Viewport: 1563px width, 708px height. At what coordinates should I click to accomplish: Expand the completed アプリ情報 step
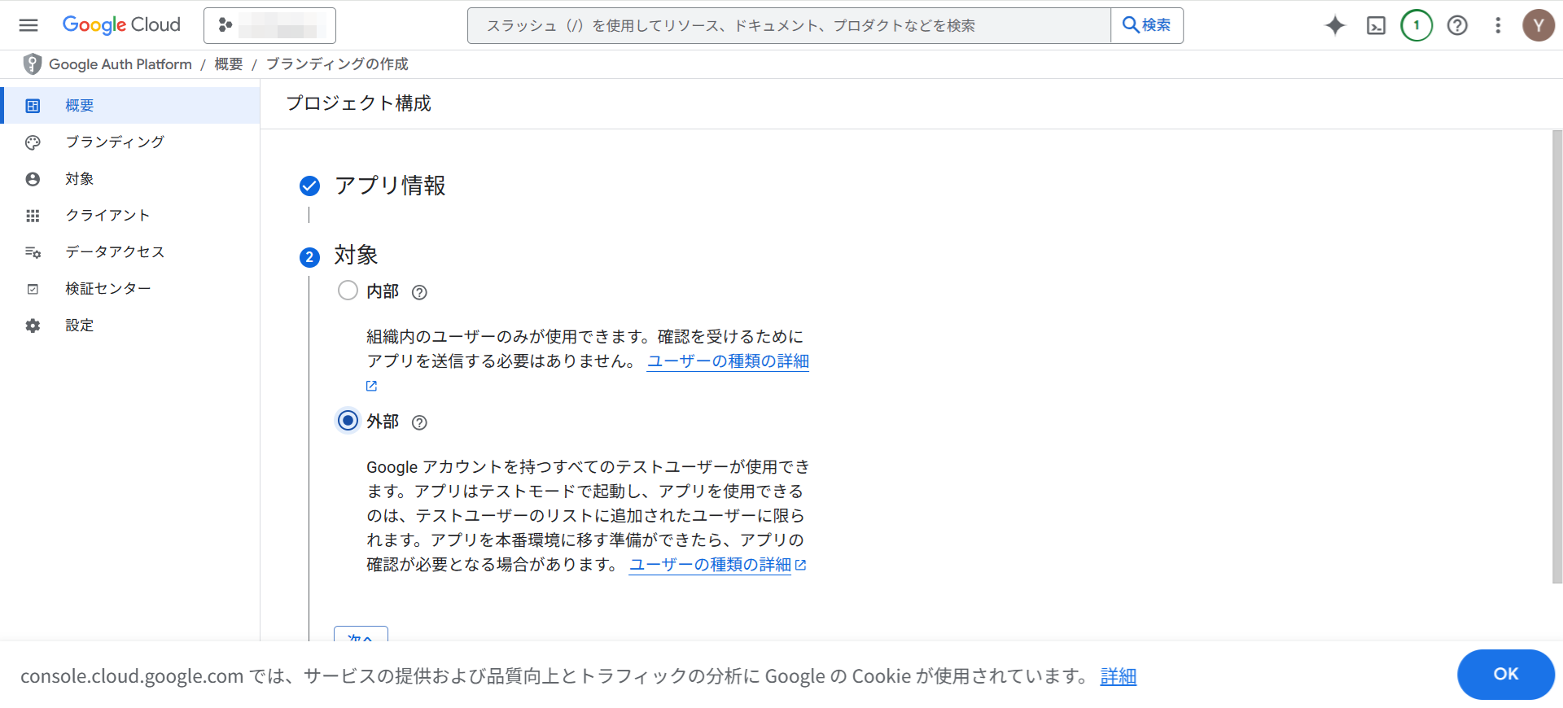(x=390, y=186)
